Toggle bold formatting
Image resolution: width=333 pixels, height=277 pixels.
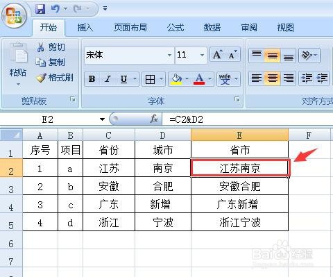point(92,79)
